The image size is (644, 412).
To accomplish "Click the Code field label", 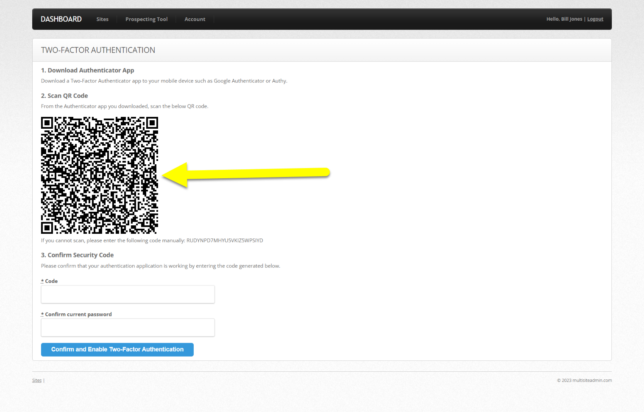I will coord(51,281).
